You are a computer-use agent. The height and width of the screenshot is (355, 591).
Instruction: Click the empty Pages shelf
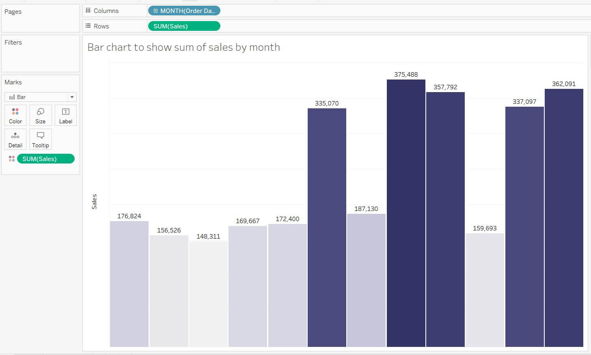(41, 22)
